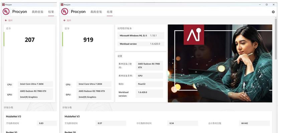Viewport: 281px width, 133px height.
Task: Select Intel(R) Graphics in right window
Action: point(88,97)
